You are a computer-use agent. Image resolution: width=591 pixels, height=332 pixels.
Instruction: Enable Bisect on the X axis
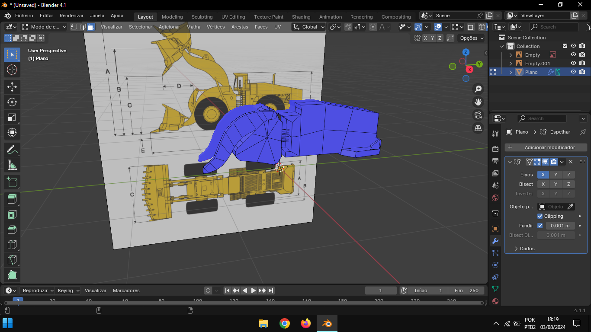[543, 184]
